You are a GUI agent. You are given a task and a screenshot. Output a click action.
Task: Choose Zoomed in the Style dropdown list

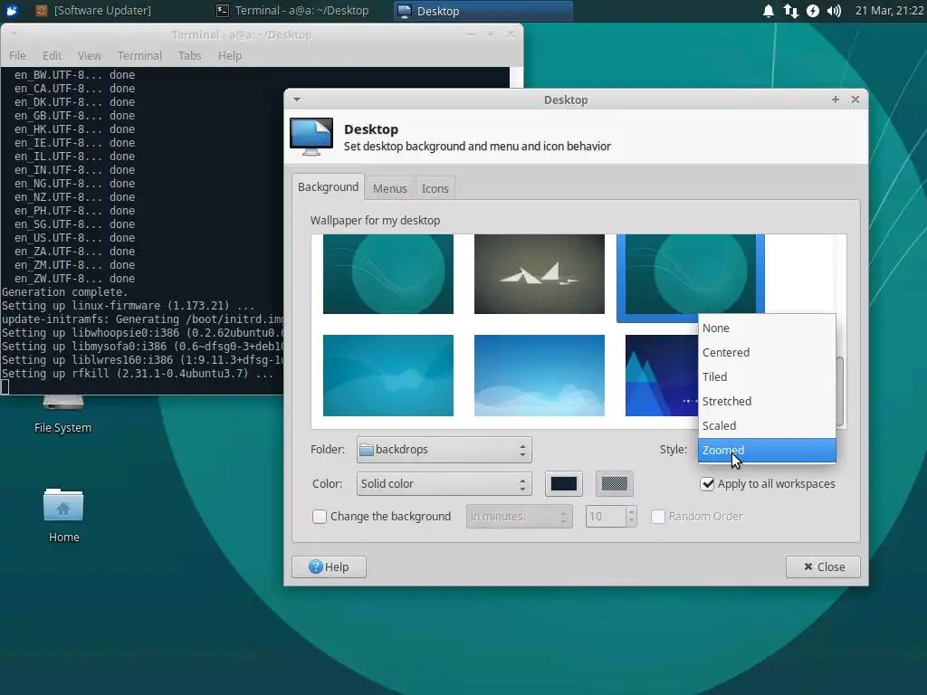tap(767, 451)
